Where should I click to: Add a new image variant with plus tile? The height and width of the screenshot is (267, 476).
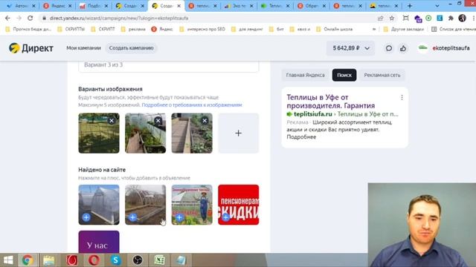pyautogui.click(x=238, y=133)
